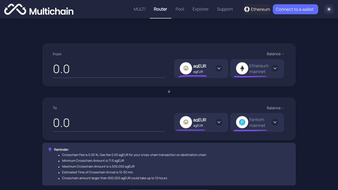Click Minimum Crosschain Amount 71.5 agEUR text
Screen dimensions: 338x190
coord(93,161)
